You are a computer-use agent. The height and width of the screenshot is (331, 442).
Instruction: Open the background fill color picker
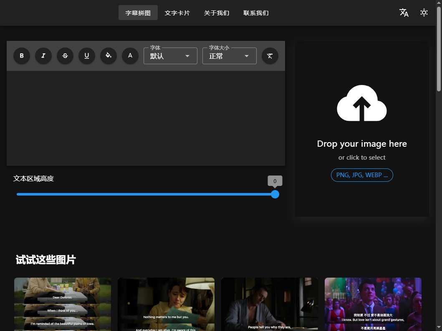[109, 56]
